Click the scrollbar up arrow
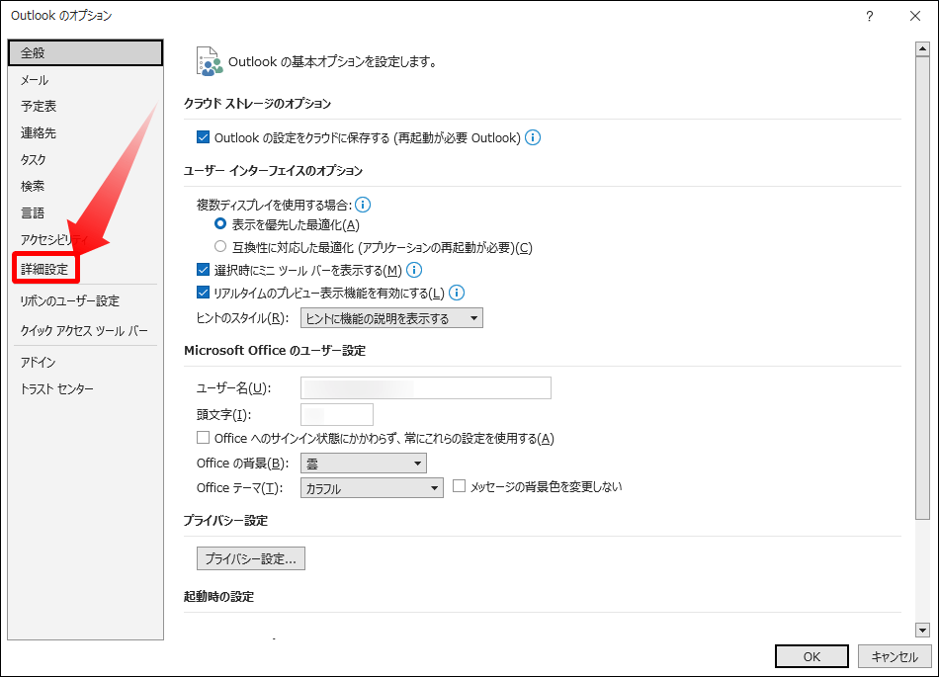The width and height of the screenshot is (939, 677). [922, 48]
